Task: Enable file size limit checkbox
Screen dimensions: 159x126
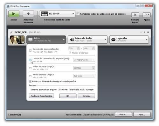Action: click(30, 60)
